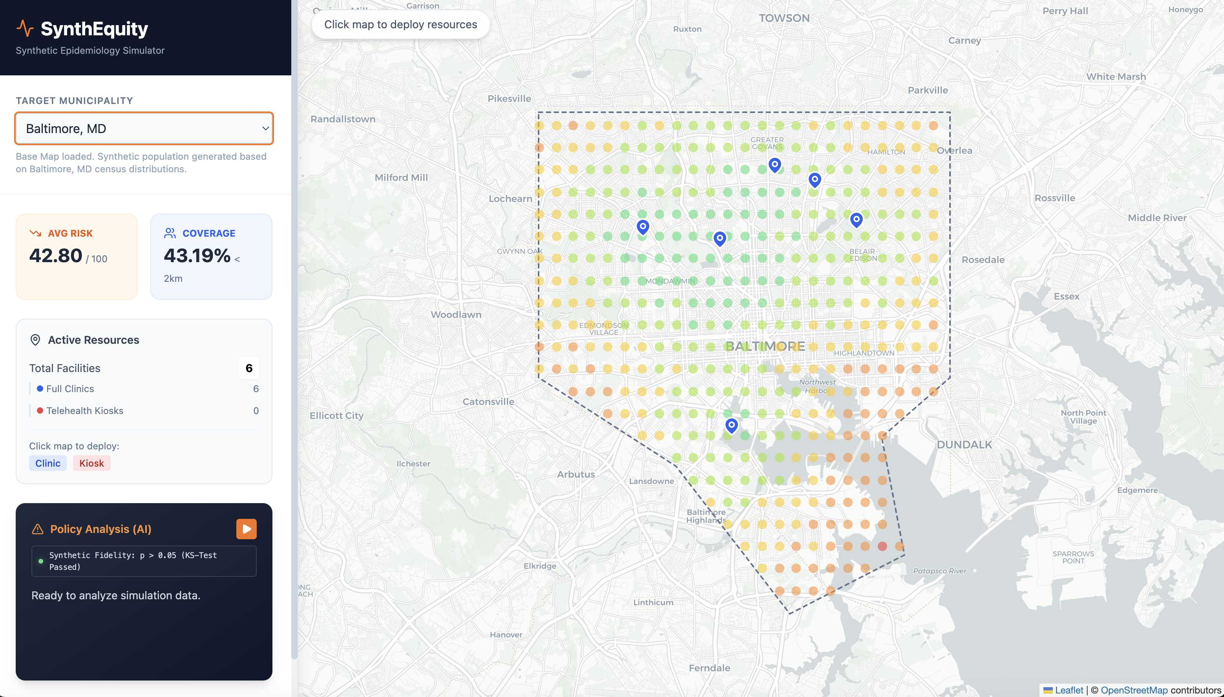
Task: Click the Policy Analysis warning triangle icon
Action: [37, 529]
